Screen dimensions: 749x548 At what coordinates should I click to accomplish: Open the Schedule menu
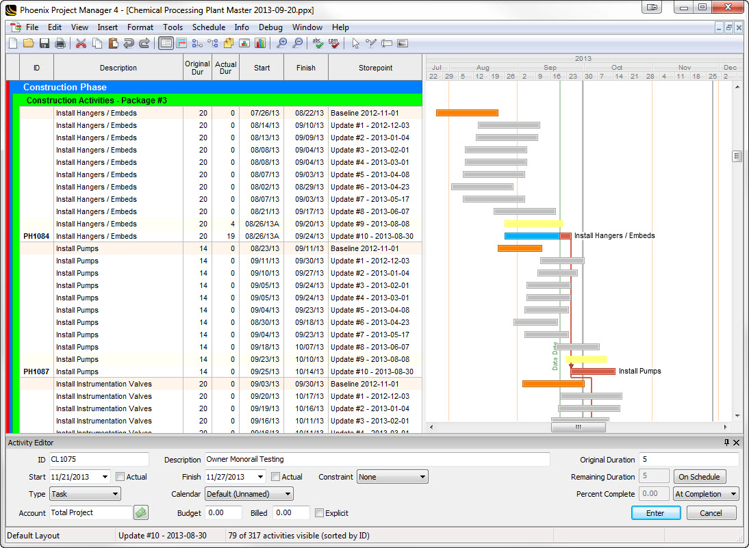pos(209,27)
